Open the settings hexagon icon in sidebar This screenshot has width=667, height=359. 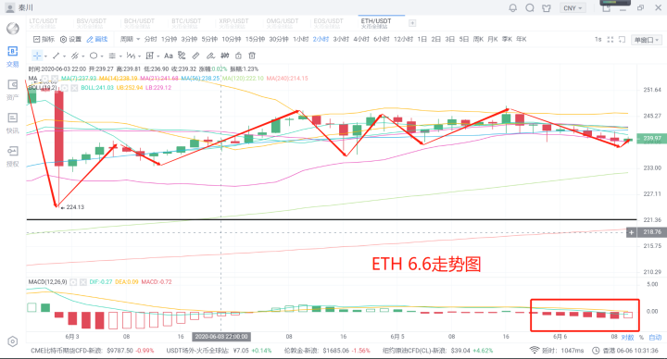(13, 341)
